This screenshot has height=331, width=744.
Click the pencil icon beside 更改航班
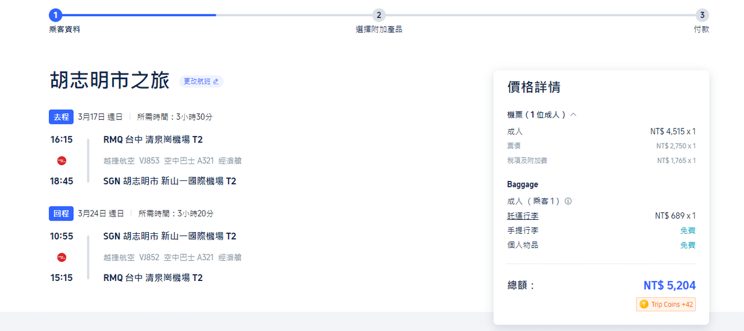coord(216,81)
